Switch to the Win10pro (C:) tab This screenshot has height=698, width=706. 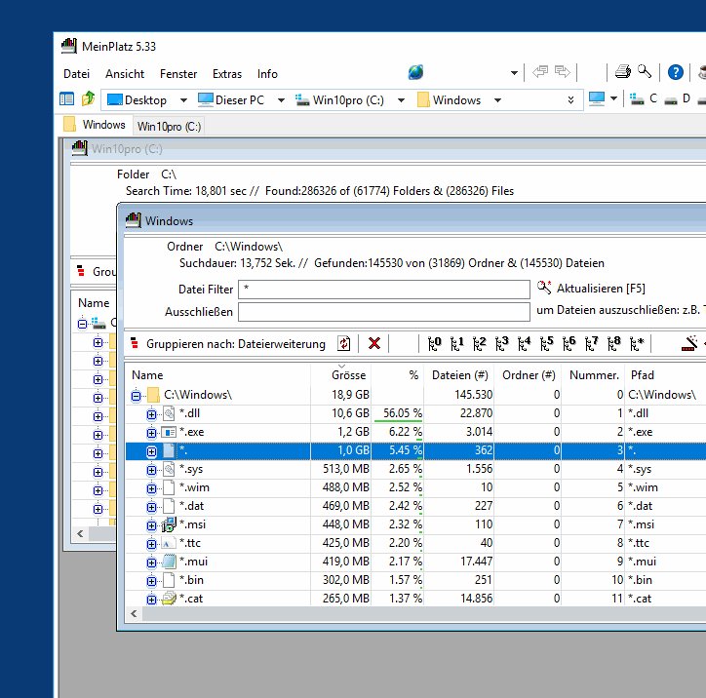[169, 127]
